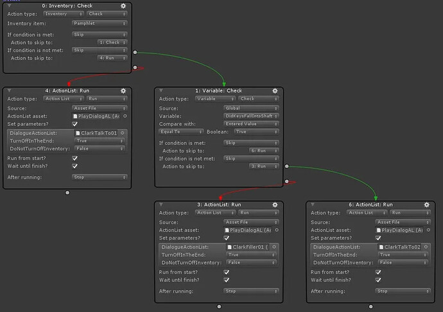Open DidKeysFallIntoShaft variable dropdown
The image size is (443, 312).
pos(251,116)
